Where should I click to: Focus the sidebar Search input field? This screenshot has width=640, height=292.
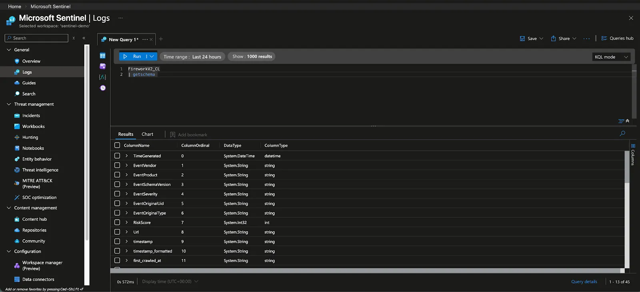[36, 38]
